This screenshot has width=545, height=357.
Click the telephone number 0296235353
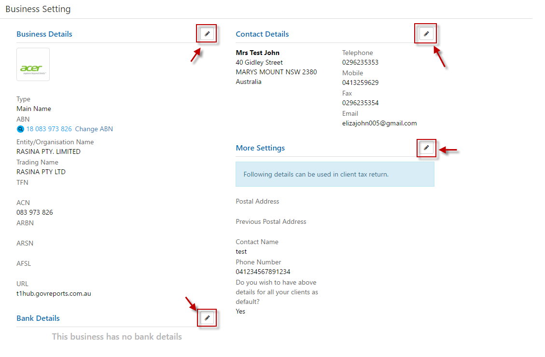360,63
